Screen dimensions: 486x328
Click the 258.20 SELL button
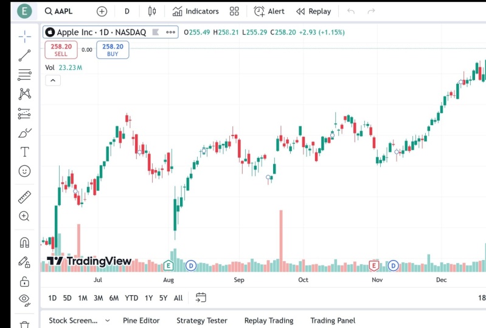tap(61, 50)
